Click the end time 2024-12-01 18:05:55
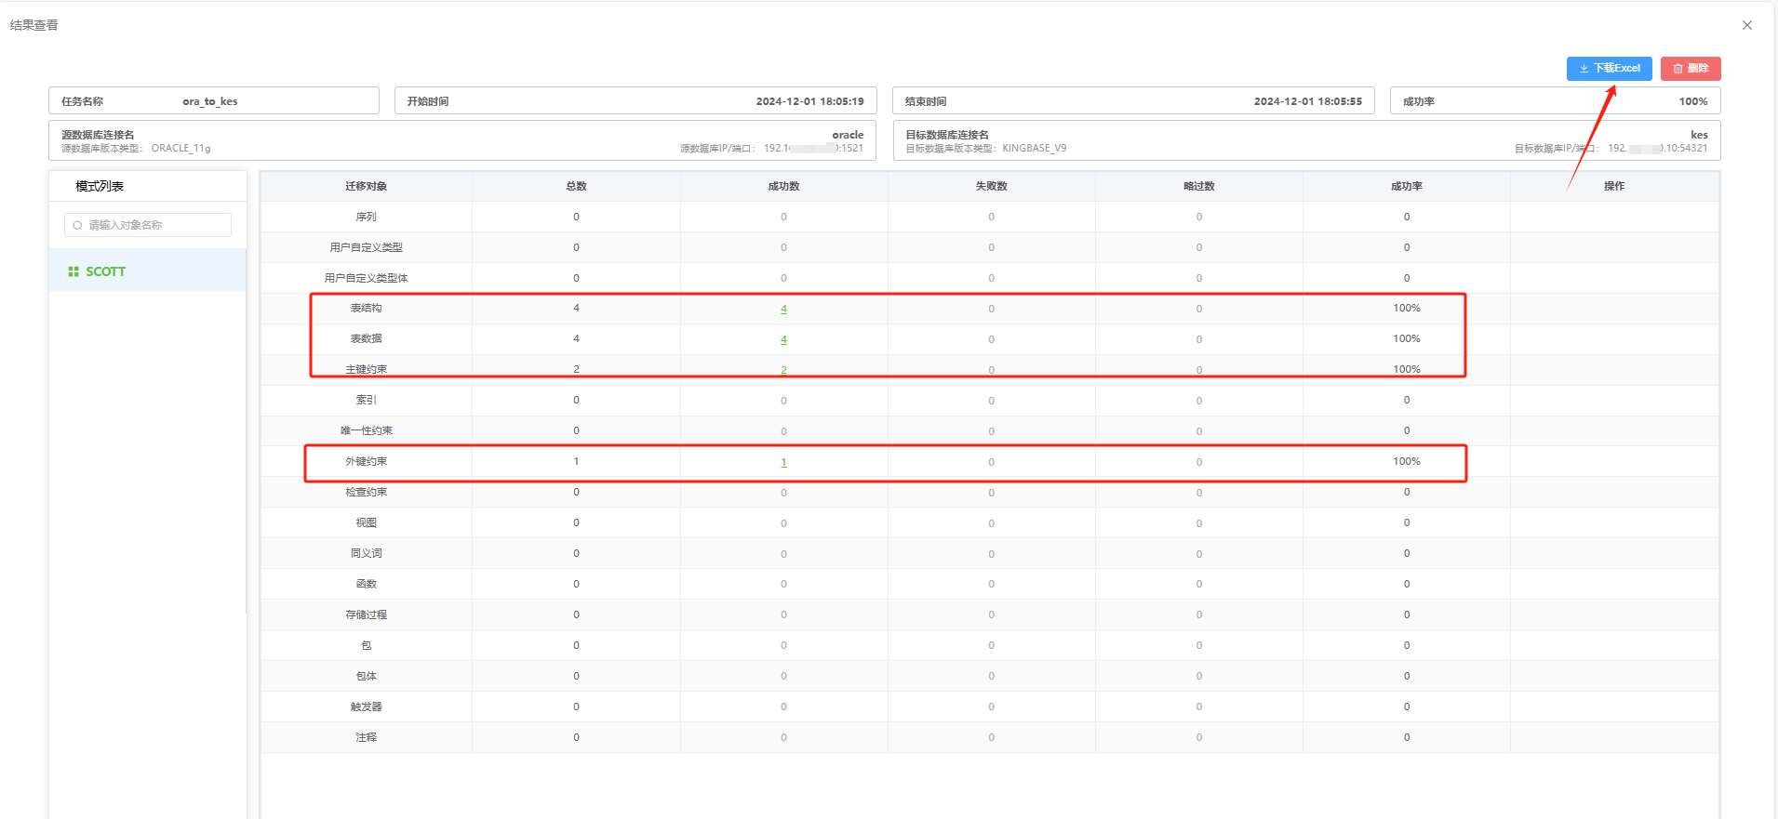The image size is (1778, 819). 1307,101
